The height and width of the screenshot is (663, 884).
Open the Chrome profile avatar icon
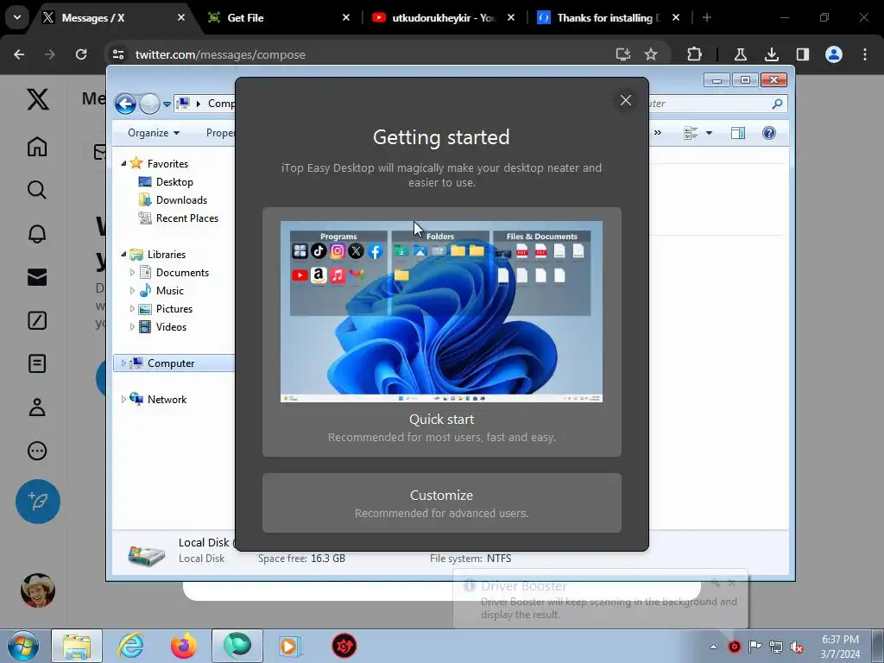pyautogui.click(x=834, y=54)
